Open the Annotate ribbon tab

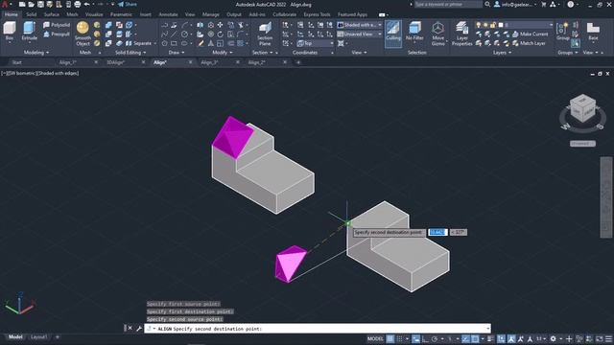point(168,14)
